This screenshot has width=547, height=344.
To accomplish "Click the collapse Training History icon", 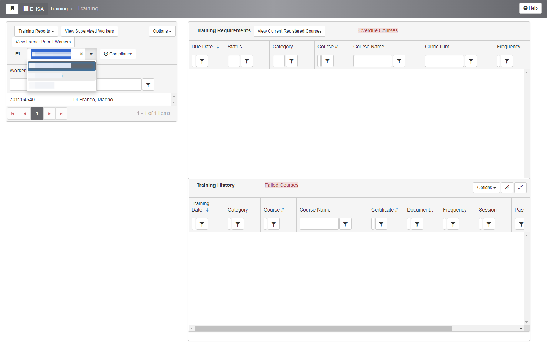I will pos(507,188).
